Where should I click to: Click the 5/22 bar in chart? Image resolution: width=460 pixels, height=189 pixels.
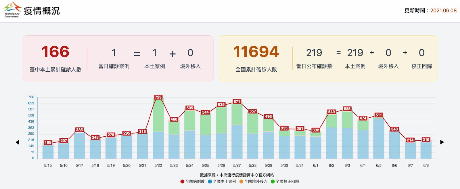pyautogui.click(x=158, y=128)
